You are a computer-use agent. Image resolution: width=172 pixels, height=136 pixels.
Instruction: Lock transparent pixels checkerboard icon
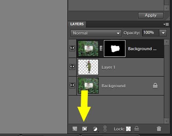point(128,129)
